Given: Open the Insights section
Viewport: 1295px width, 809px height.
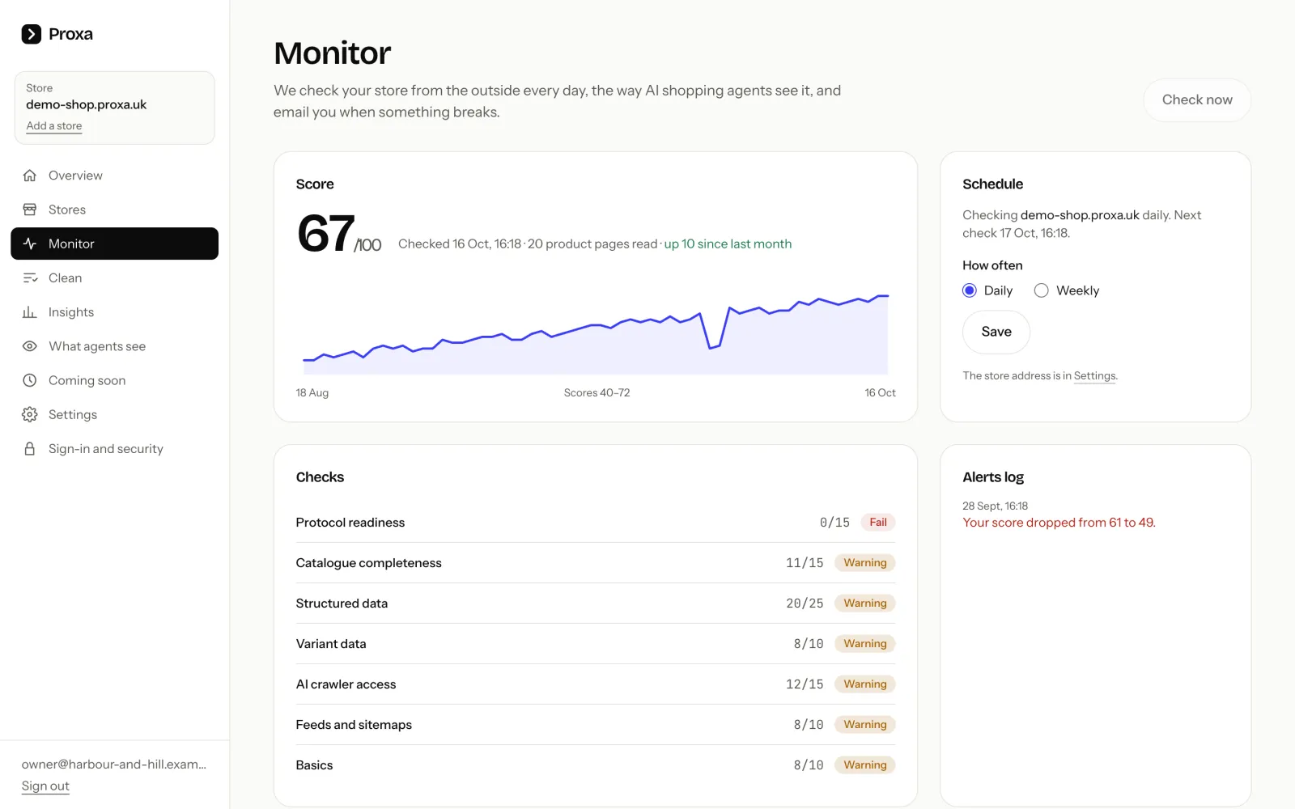Looking at the screenshot, I should tap(114, 312).
